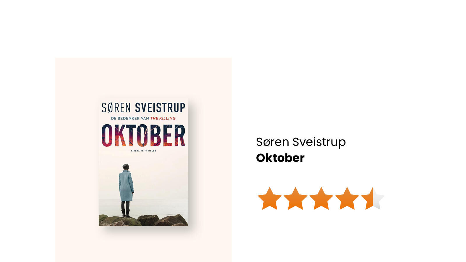
Task: Select the LITERAIRE THRILLER label on the cover
Action: pyautogui.click(x=143, y=151)
